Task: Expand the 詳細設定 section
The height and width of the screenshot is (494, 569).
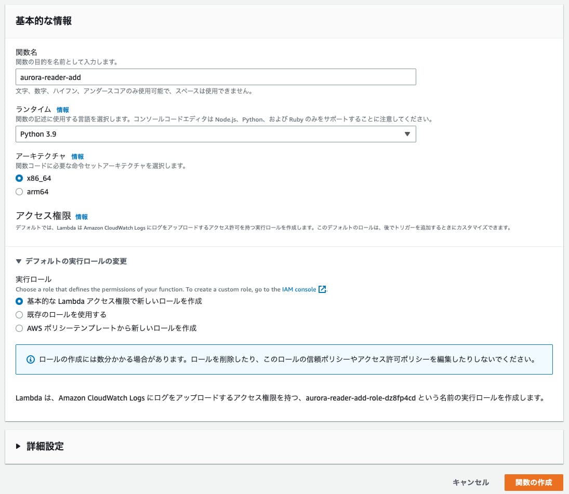Action: click(45, 446)
